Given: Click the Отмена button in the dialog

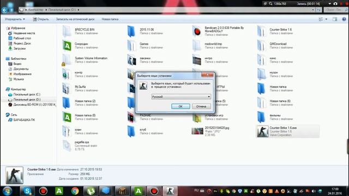Looking at the screenshot, I should (201, 106).
